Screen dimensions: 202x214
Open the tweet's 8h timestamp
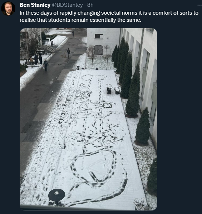(90, 5)
